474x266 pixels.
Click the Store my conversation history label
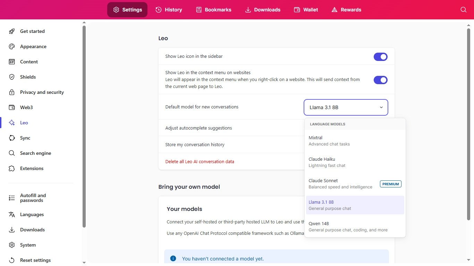tap(195, 144)
